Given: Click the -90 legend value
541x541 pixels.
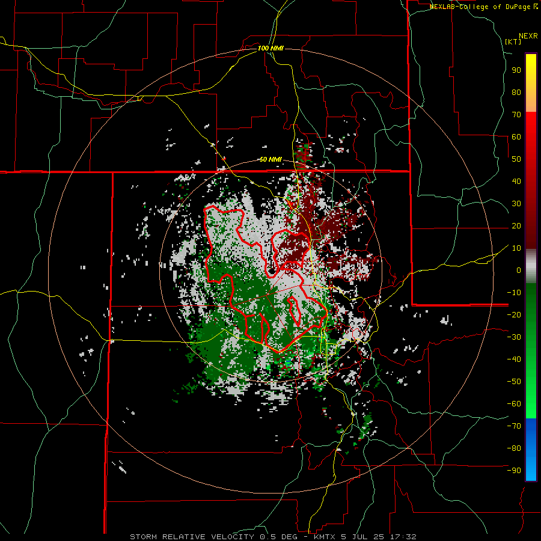Looking at the screenshot, I should pyautogui.click(x=514, y=471).
